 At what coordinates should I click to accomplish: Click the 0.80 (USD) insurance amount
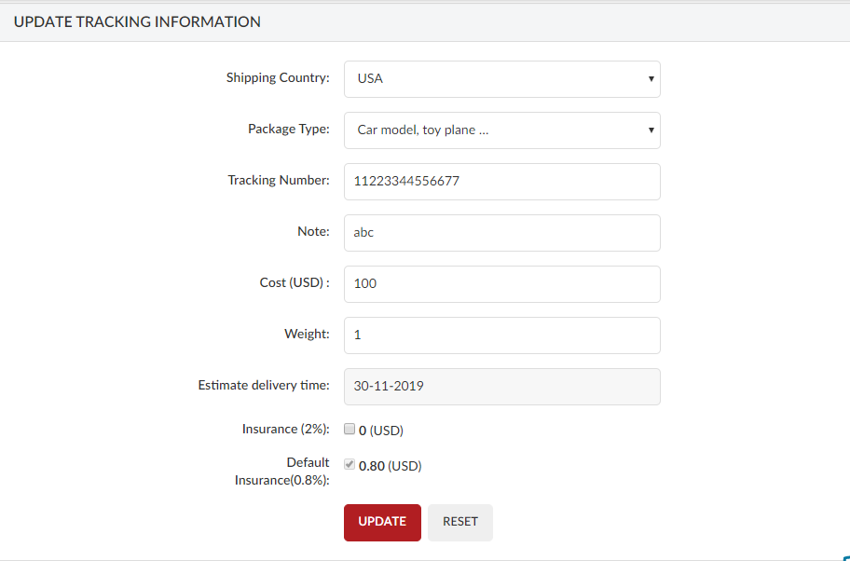point(391,466)
